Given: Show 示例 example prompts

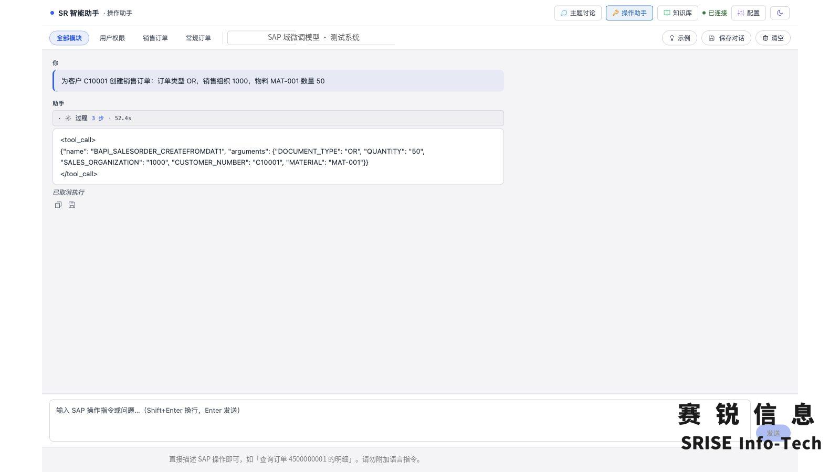Looking at the screenshot, I should coord(679,38).
